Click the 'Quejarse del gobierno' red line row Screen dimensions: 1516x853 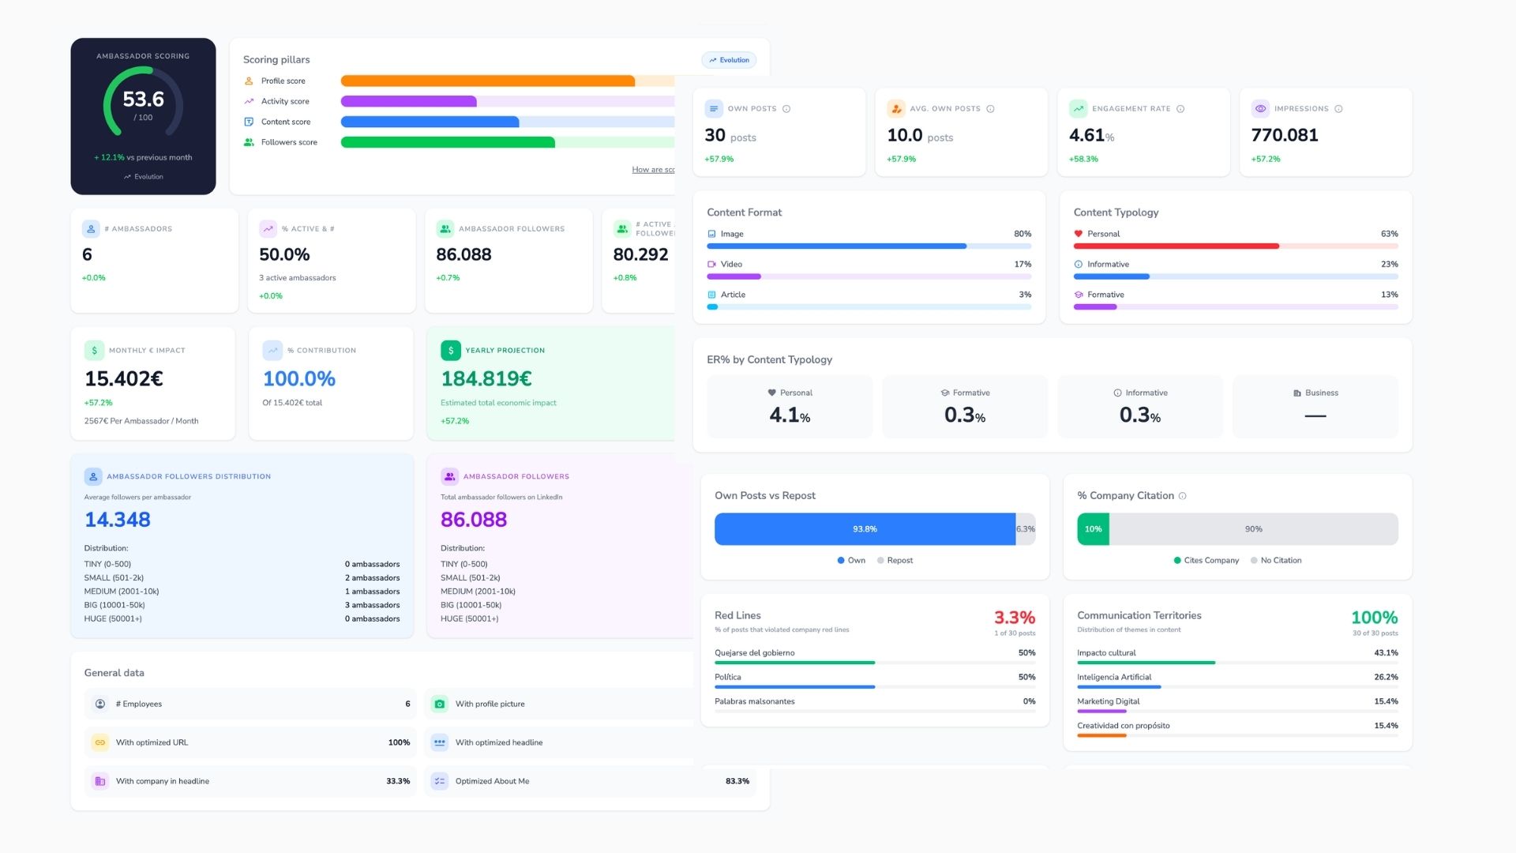click(875, 656)
